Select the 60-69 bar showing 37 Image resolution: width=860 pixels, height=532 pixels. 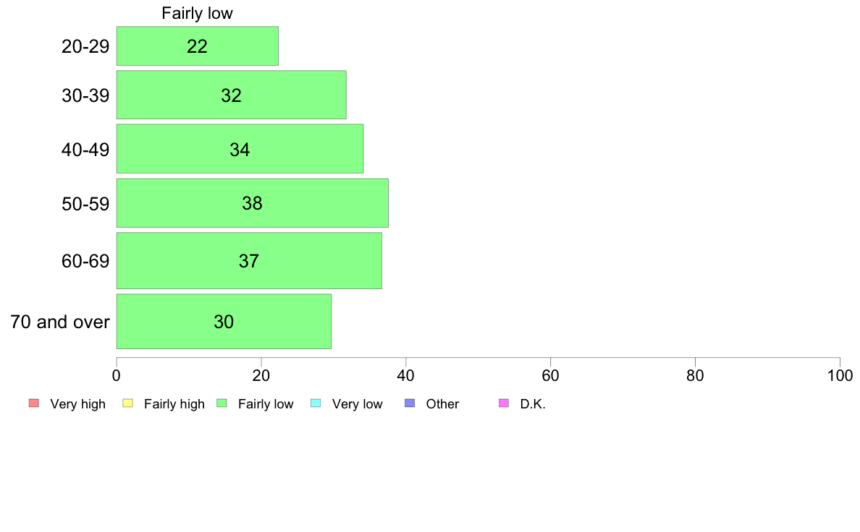249,260
